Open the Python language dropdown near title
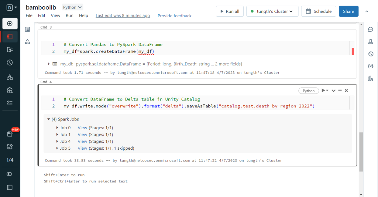Viewport: 378px width, 197px height. coord(72,7)
